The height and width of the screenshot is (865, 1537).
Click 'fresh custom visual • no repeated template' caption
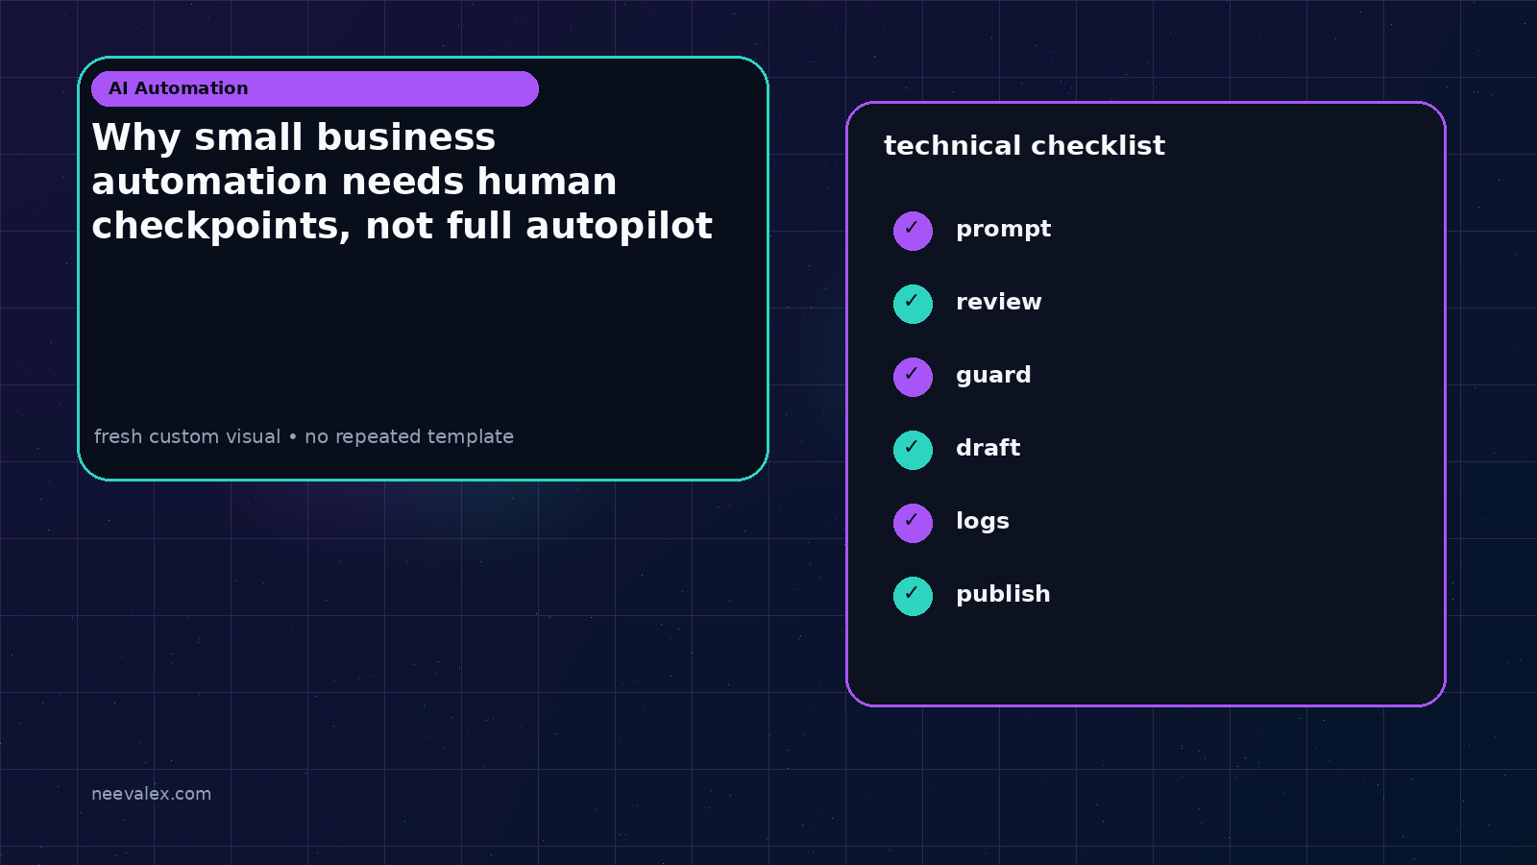pos(304,436)
